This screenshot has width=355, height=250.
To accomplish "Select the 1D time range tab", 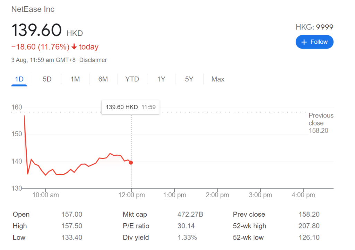I will pos(19,79).
